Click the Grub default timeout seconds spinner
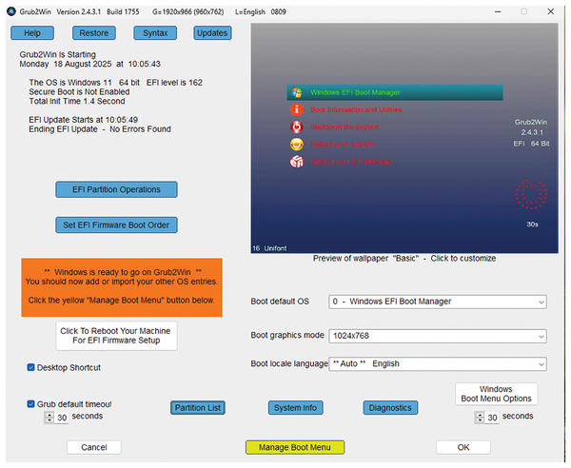The width and height of the screenshot is (571, 468). [49, 417]
